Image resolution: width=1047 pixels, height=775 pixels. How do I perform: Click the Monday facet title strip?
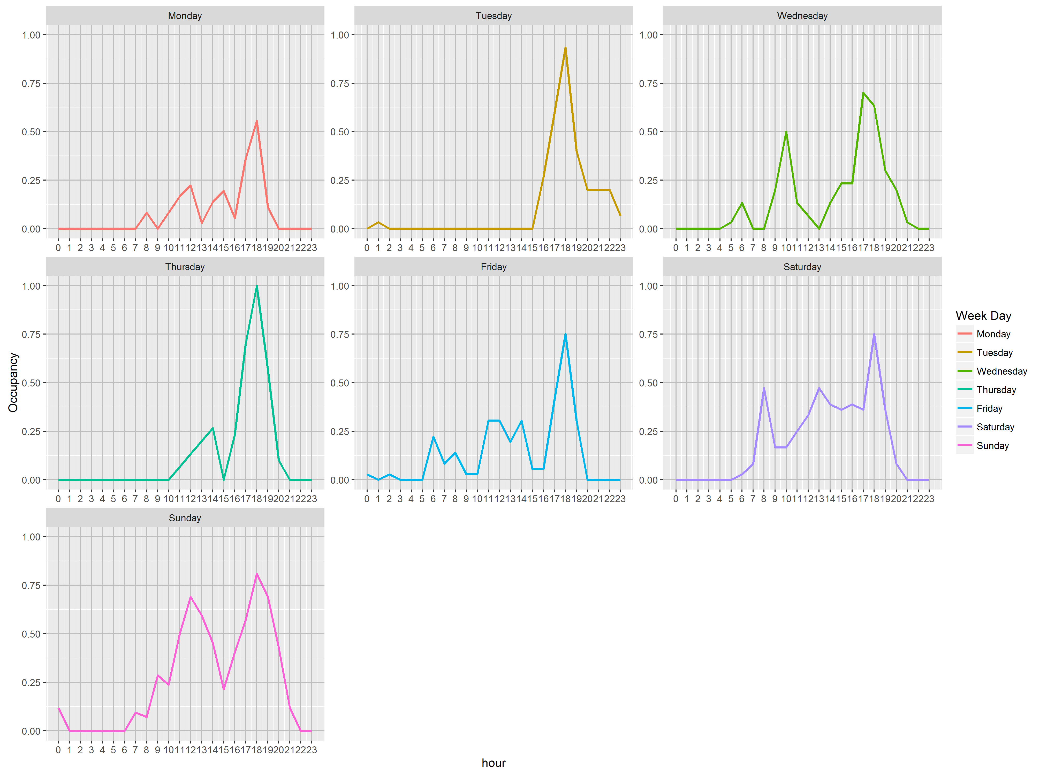(185, 16)
